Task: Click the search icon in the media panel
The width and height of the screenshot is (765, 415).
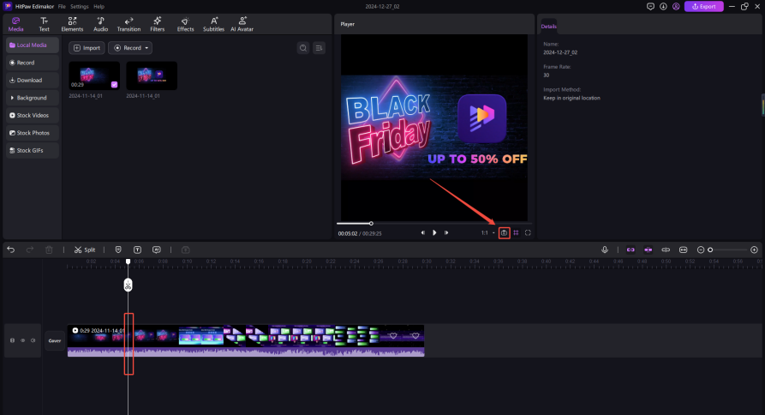Action: [302, 48]
